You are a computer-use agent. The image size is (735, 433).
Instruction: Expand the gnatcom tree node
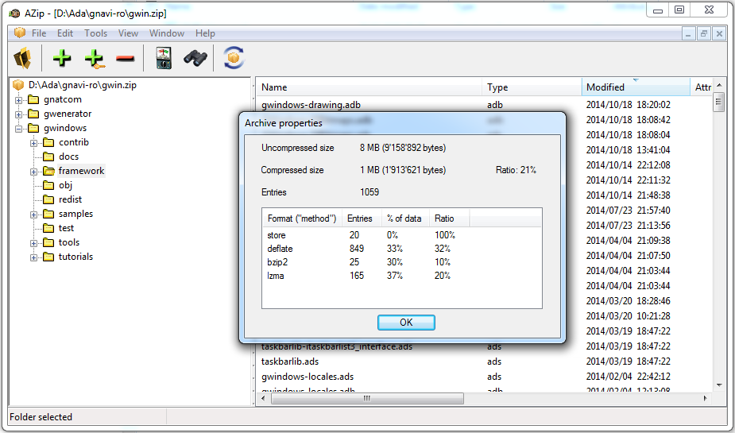pos(19,100)
